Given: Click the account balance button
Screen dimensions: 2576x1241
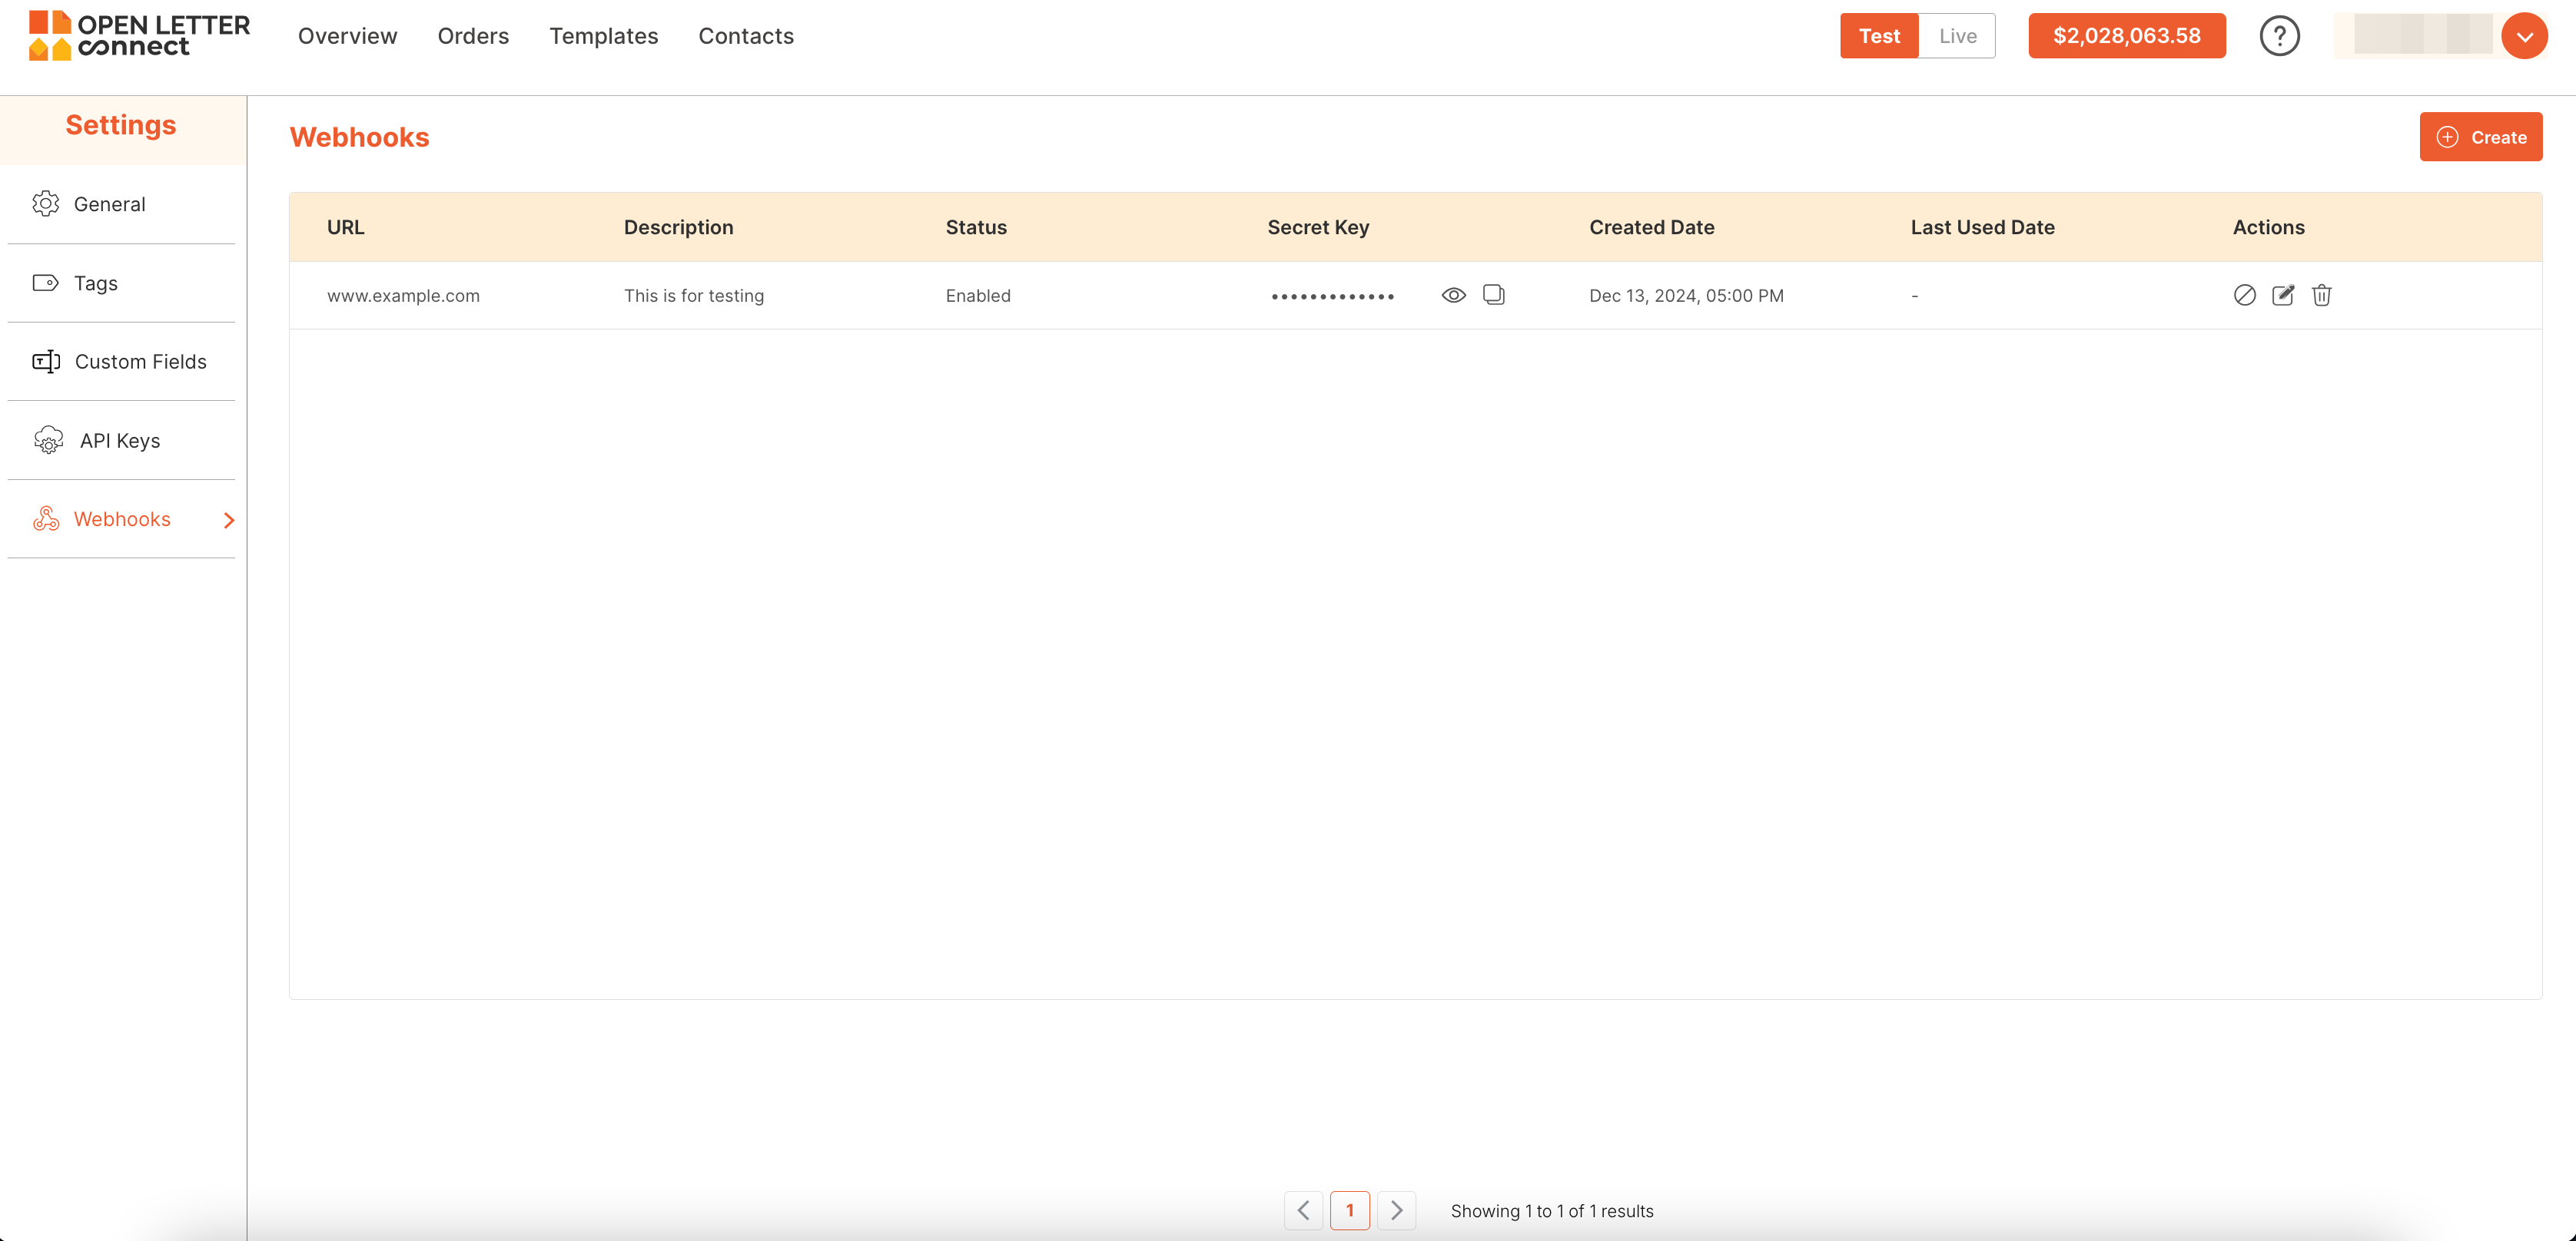Looking at the screenshot, I should 2126,36.
